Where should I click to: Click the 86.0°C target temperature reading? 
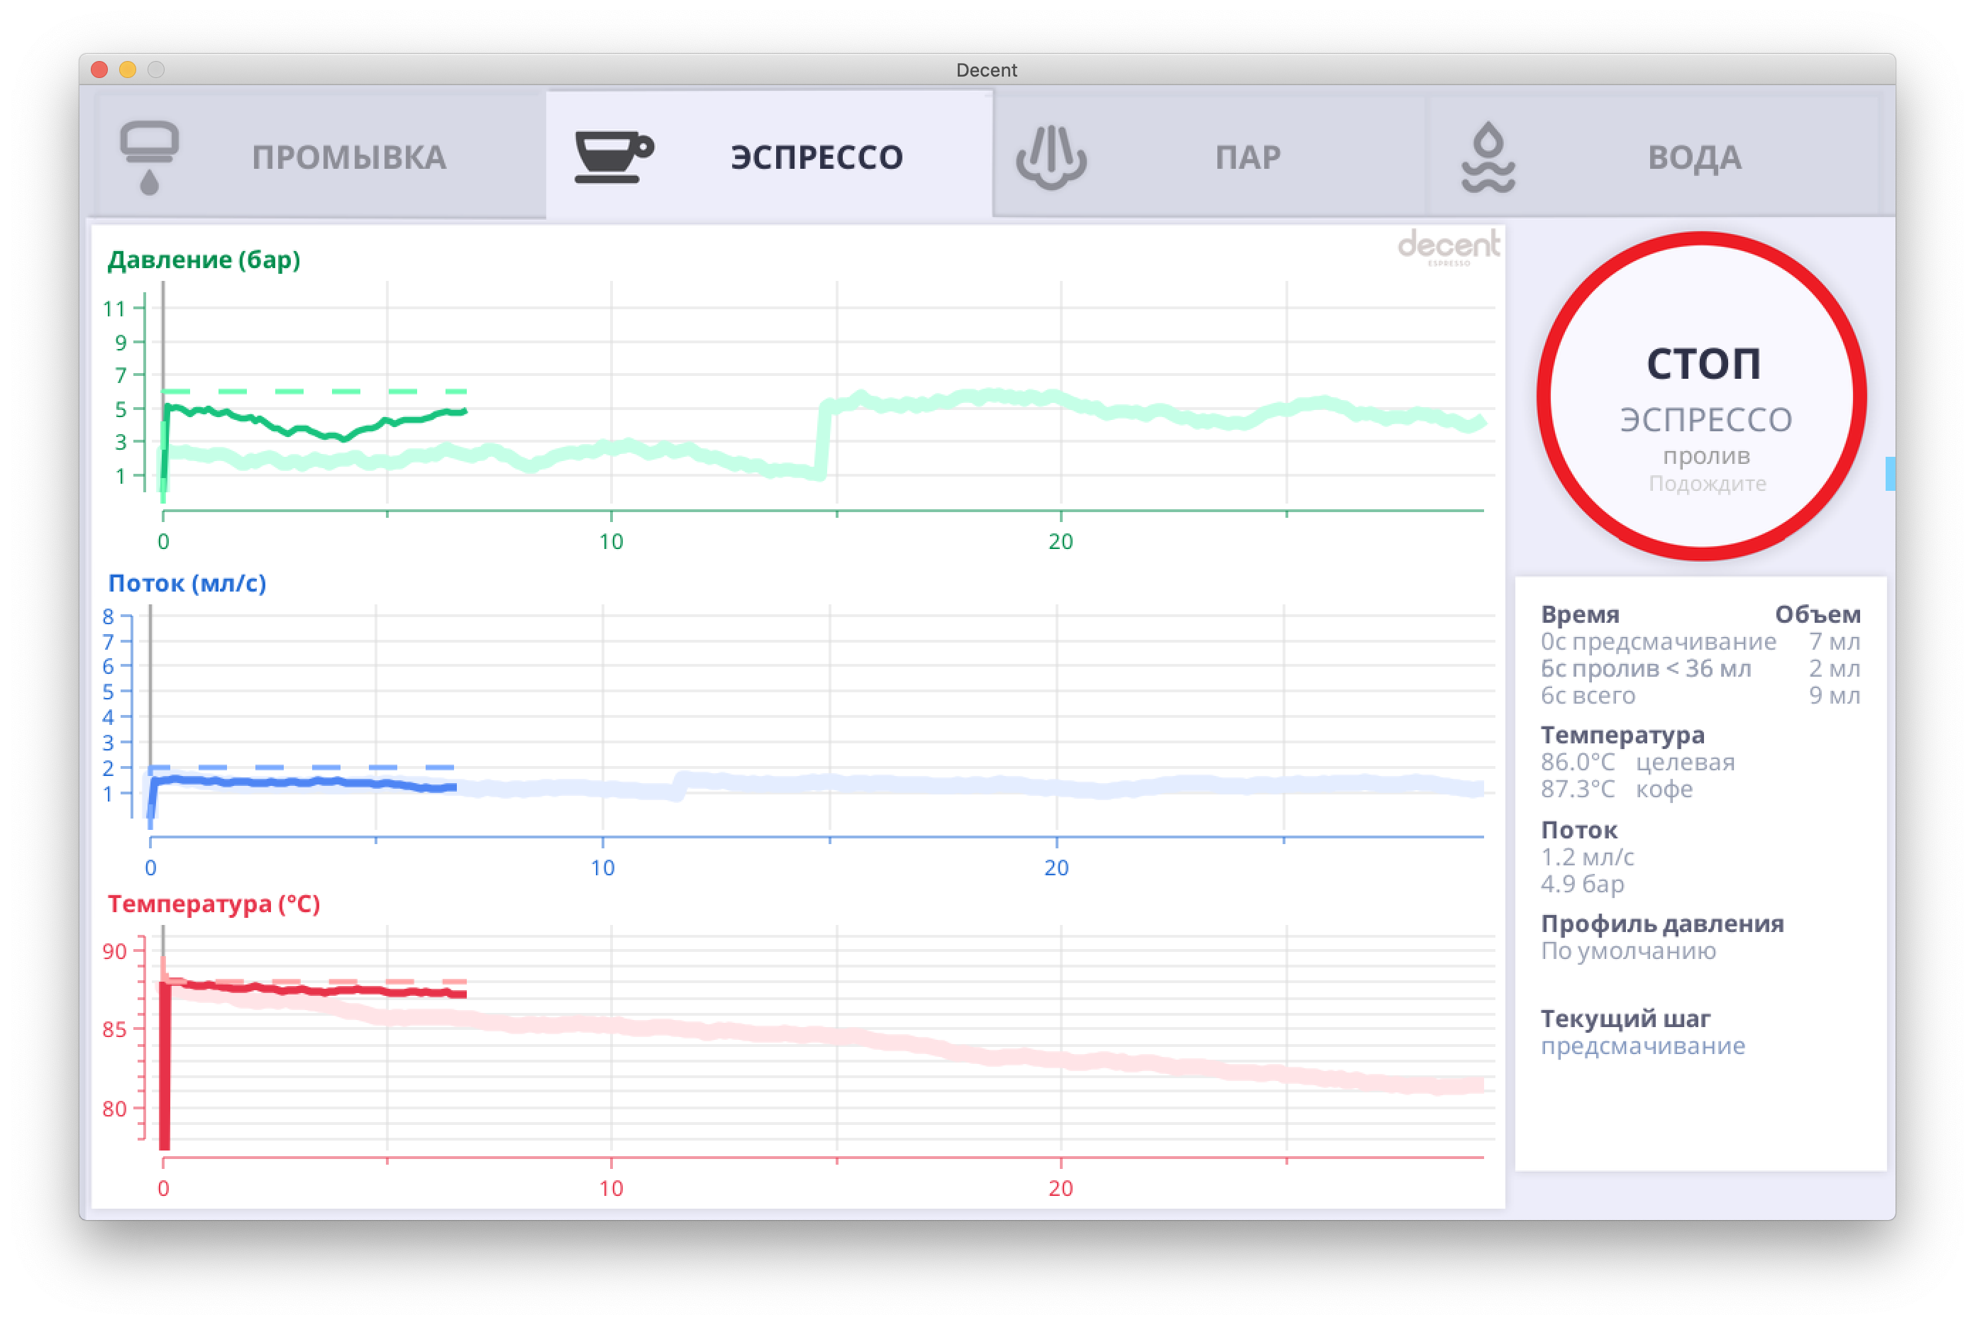click(x=1577, y=763)
